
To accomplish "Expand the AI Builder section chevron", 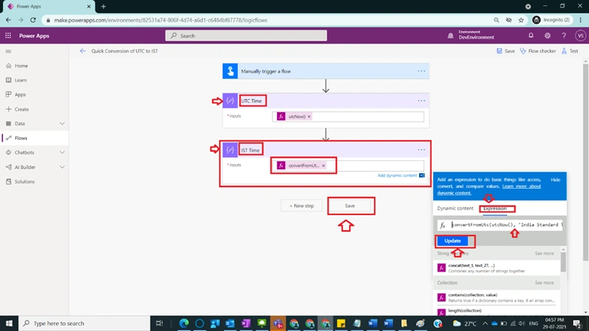I will point(62,167).
